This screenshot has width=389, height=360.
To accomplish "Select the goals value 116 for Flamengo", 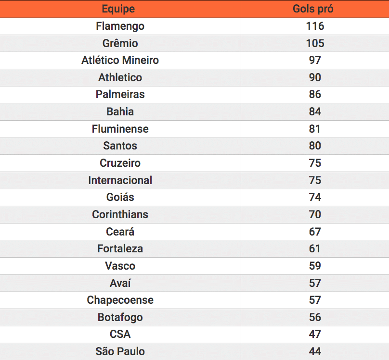I will pos(315,26).
